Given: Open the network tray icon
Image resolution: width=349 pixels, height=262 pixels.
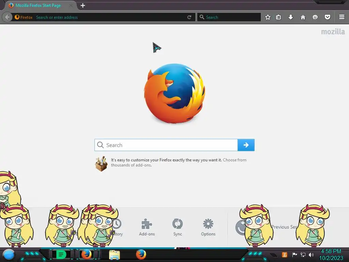Looking at the screenshot, I should (303, 254).
